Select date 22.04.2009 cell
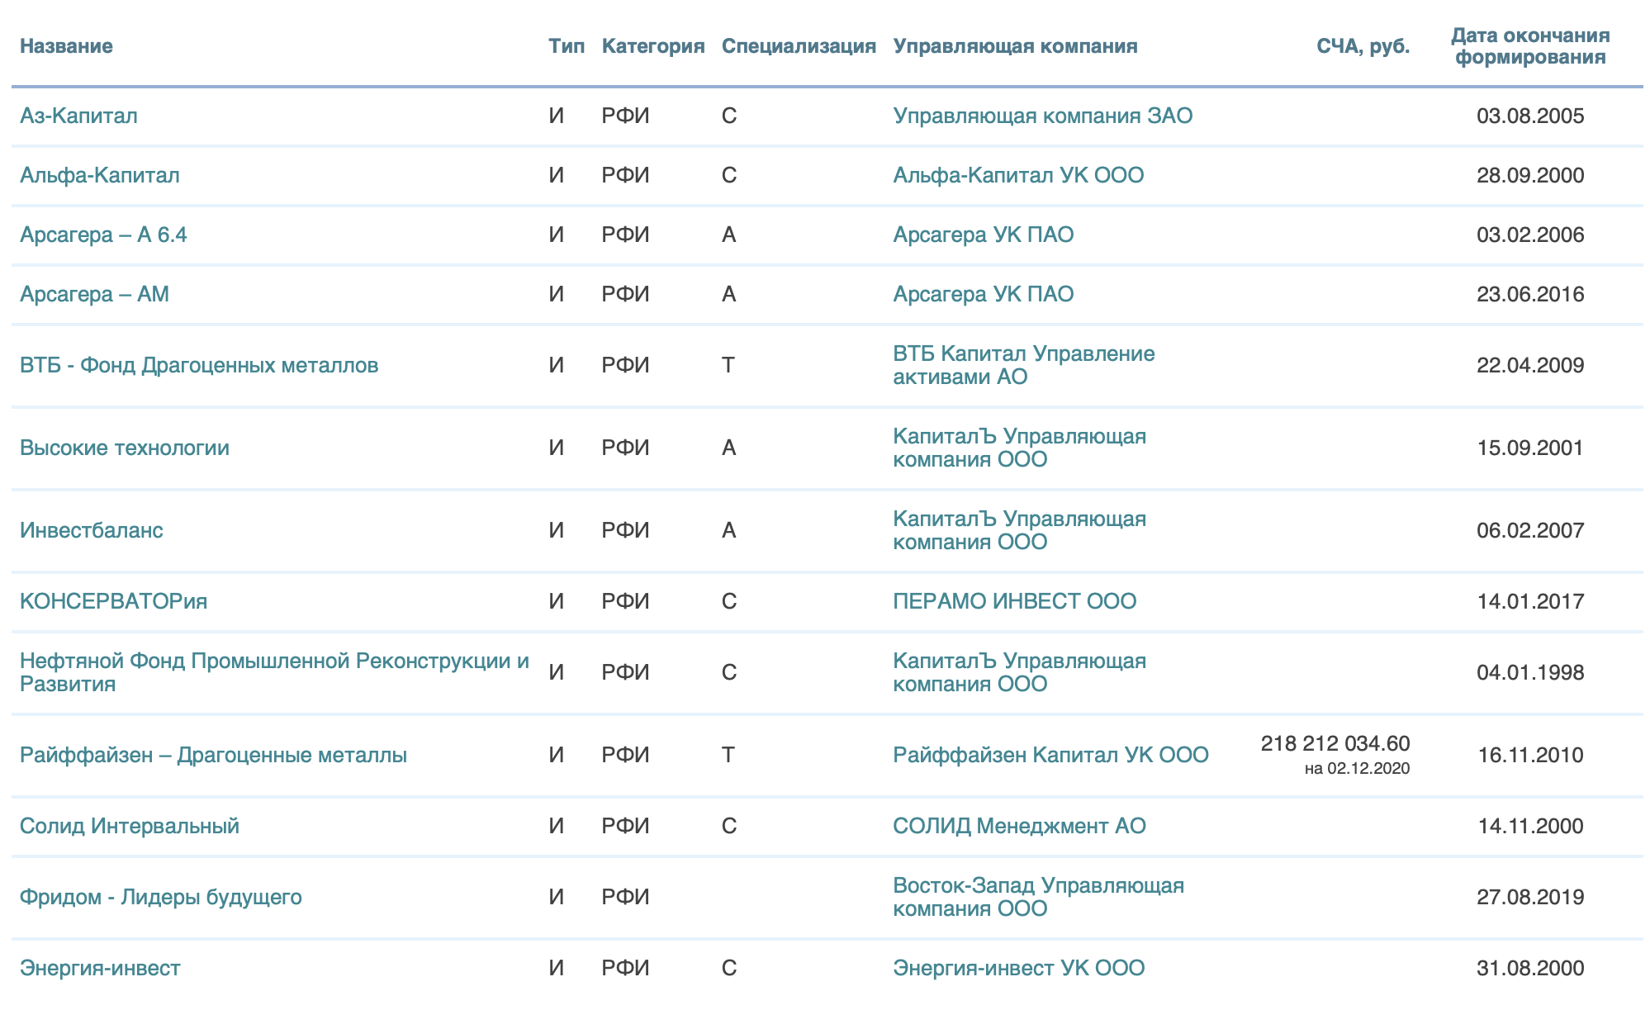 [1530, 365]
